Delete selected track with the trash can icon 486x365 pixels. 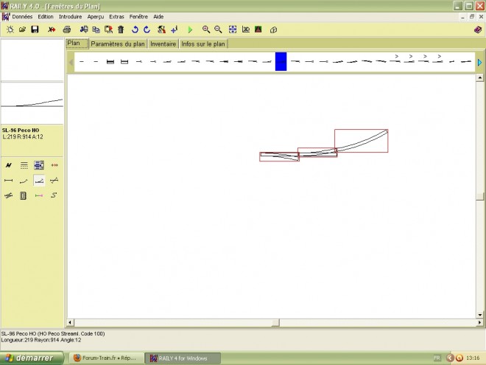point(121,29)
